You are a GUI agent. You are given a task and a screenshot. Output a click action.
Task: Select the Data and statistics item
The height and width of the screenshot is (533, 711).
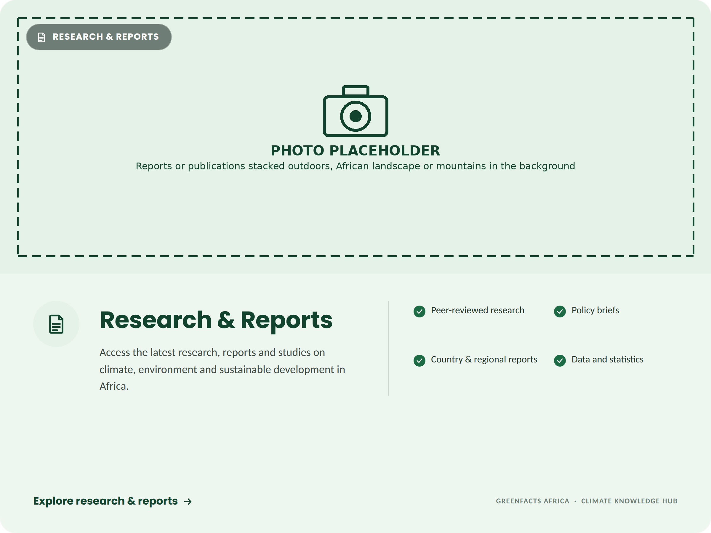(599, 360)
